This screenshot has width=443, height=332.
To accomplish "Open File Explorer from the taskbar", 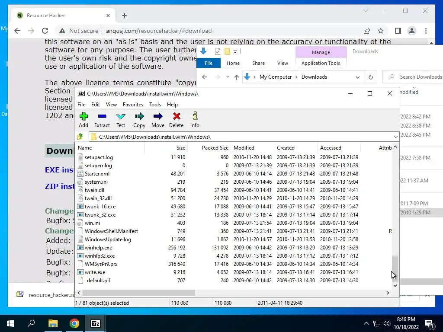I will point(53,323).
